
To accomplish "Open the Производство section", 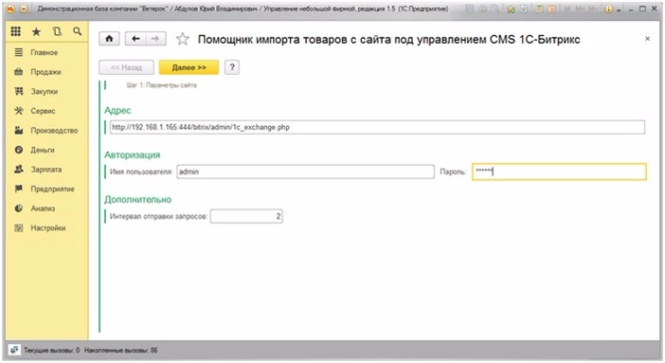I will [46, 131].
